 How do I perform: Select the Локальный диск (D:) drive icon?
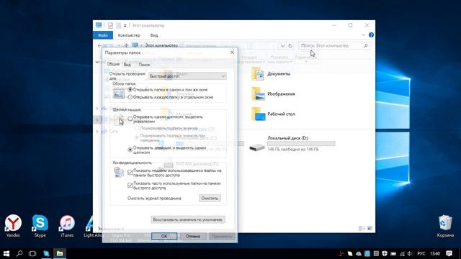(x=257, y=147)
